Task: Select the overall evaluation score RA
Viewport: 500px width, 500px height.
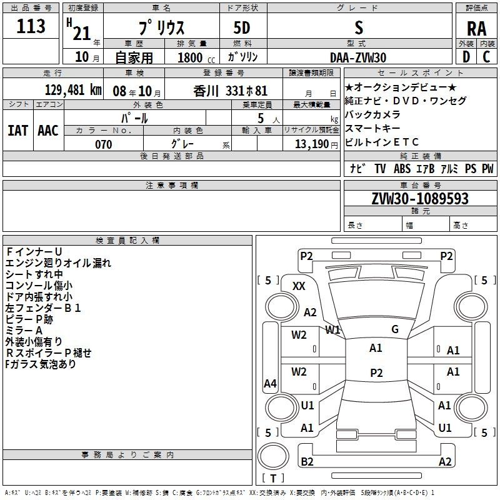Action: point(477,29)
